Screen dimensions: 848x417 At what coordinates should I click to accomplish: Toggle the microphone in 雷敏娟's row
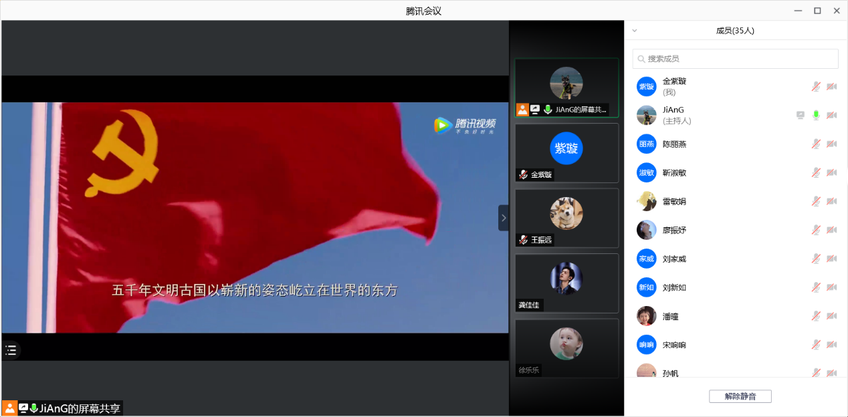click(x=816, y=201)
